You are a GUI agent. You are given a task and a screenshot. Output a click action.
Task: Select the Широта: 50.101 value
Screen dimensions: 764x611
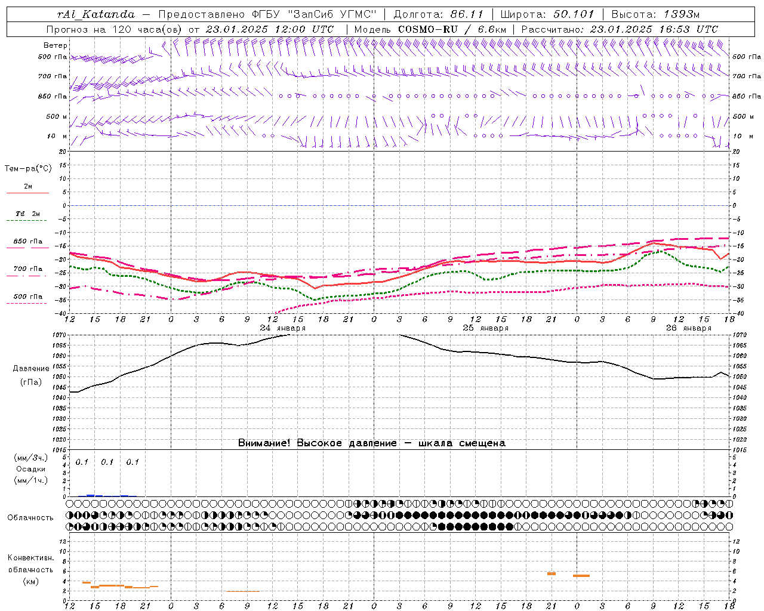(x=547, y=14)
